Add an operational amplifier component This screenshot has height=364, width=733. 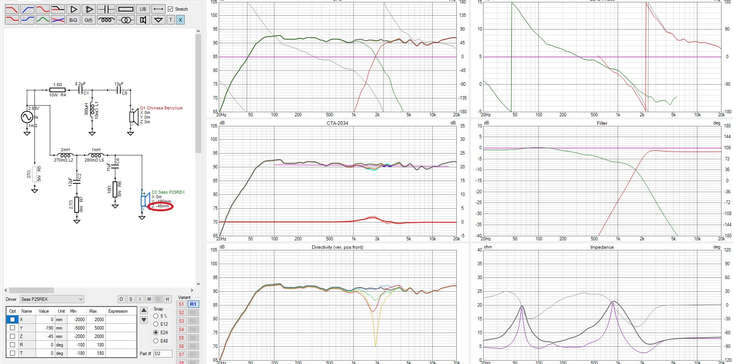click(89, 9)
